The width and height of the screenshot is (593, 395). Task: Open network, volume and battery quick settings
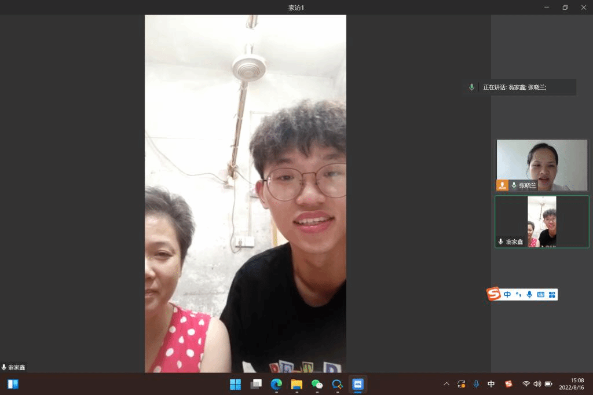[x=537, y=384]
